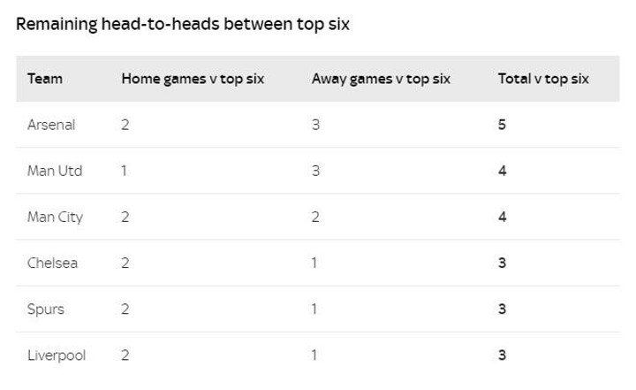Click Liverpool's away games value
The height and width of the screenshot is (390, 636).
pyautogui.click(x=314, y=355)
